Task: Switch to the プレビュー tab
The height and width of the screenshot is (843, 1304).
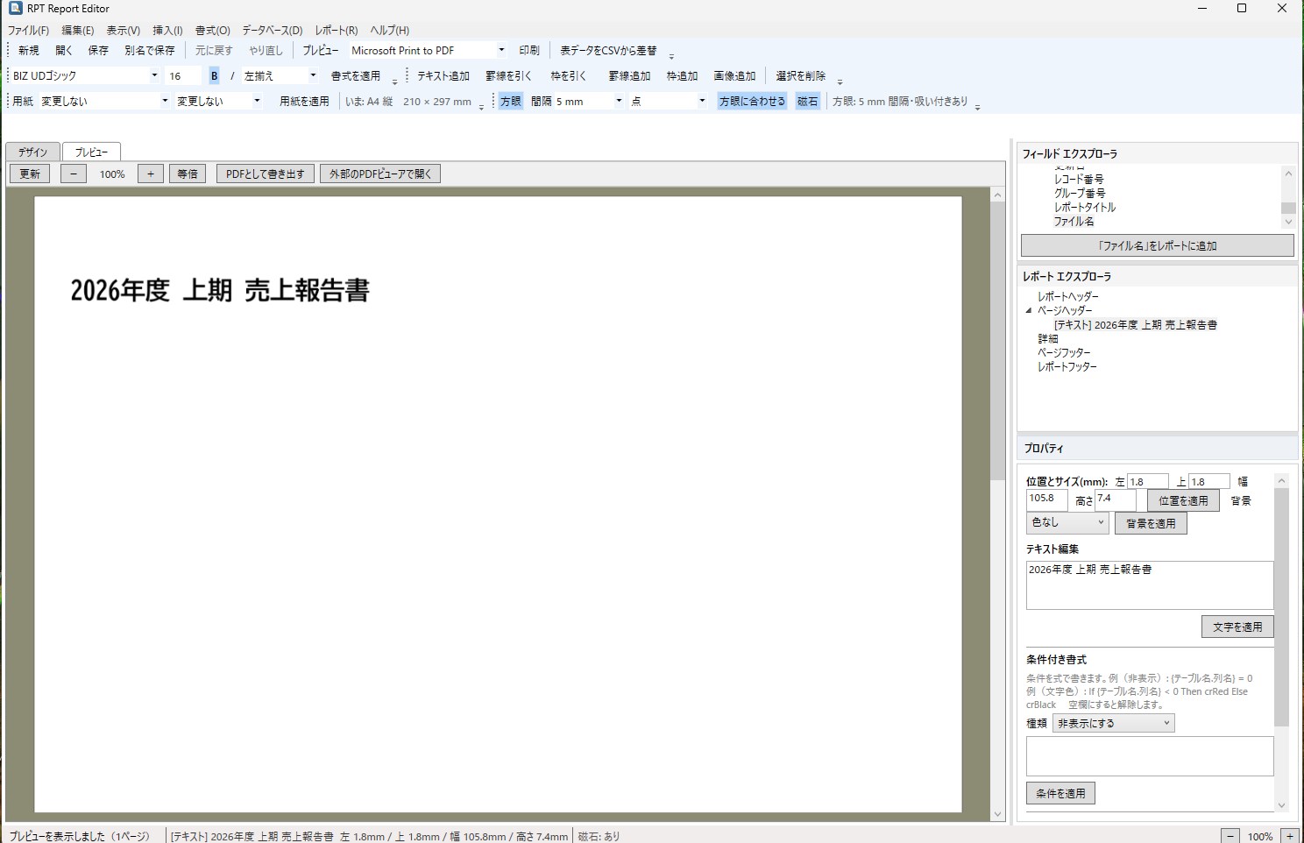Action: 91,152
